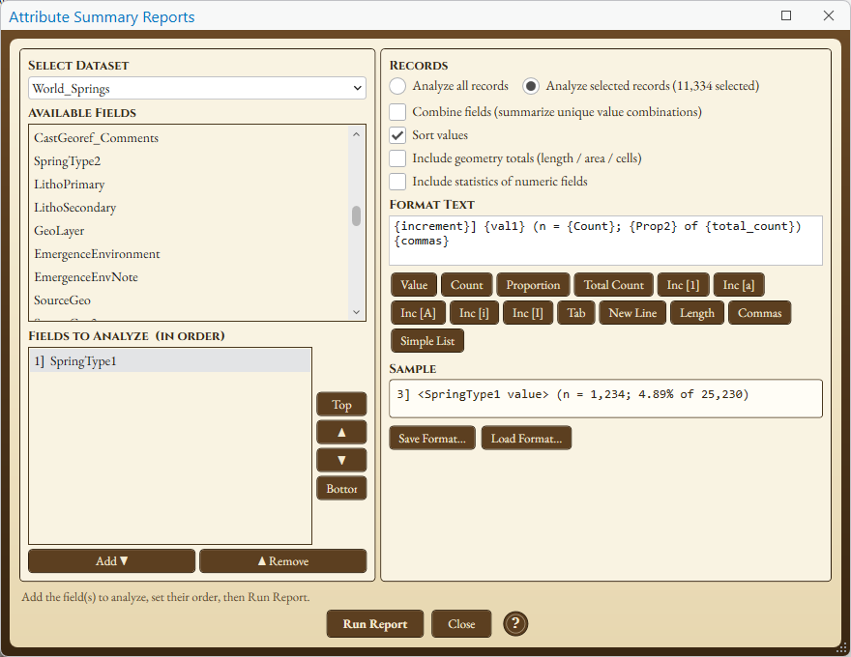Click the Available Fields scrollbar thumb

tap(356, 215)
